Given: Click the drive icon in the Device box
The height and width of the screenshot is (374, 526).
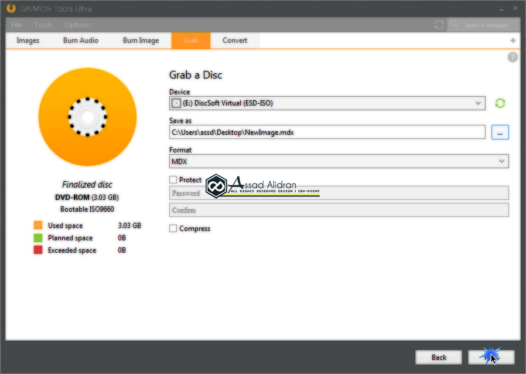Looking at the screenshot, I should 176,103.
